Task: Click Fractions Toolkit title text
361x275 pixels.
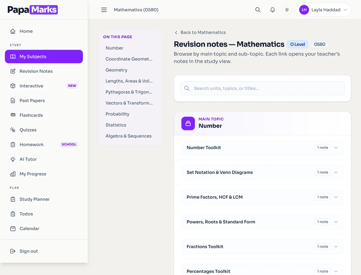Action: (x=205, y=247)
